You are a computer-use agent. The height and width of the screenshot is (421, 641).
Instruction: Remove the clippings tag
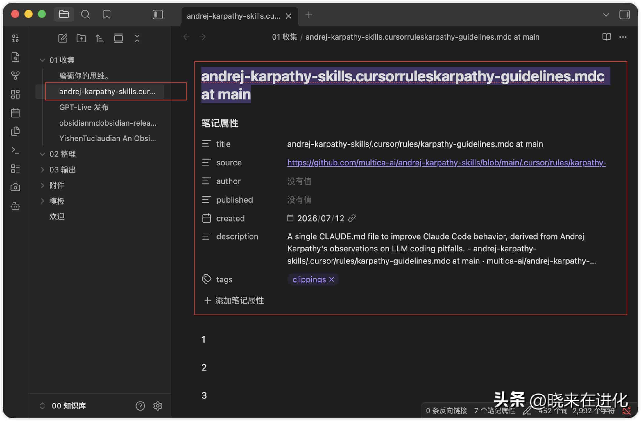click(x=332, y=279)
